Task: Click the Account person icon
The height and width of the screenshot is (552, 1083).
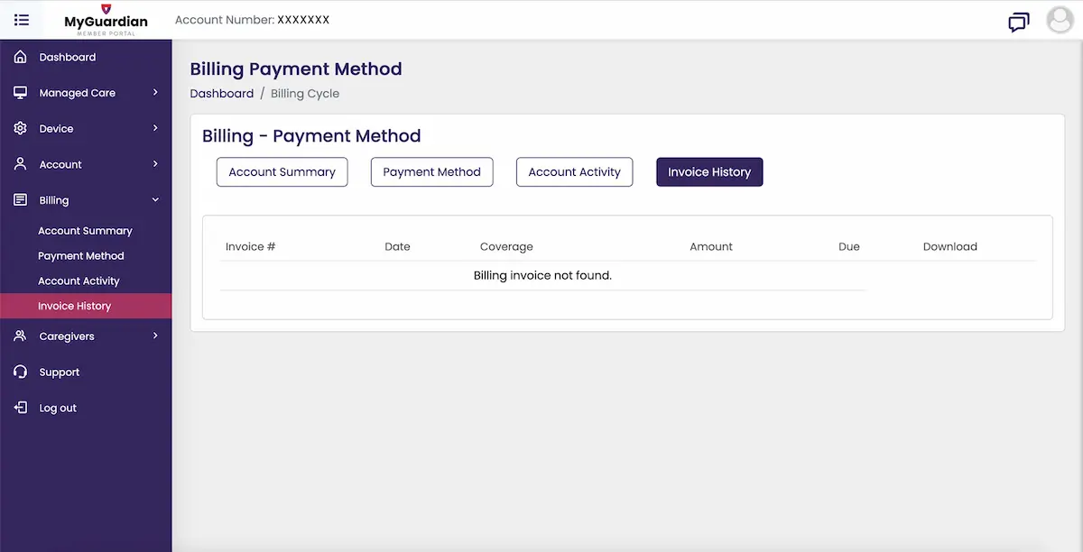Action: pos(20,164)
